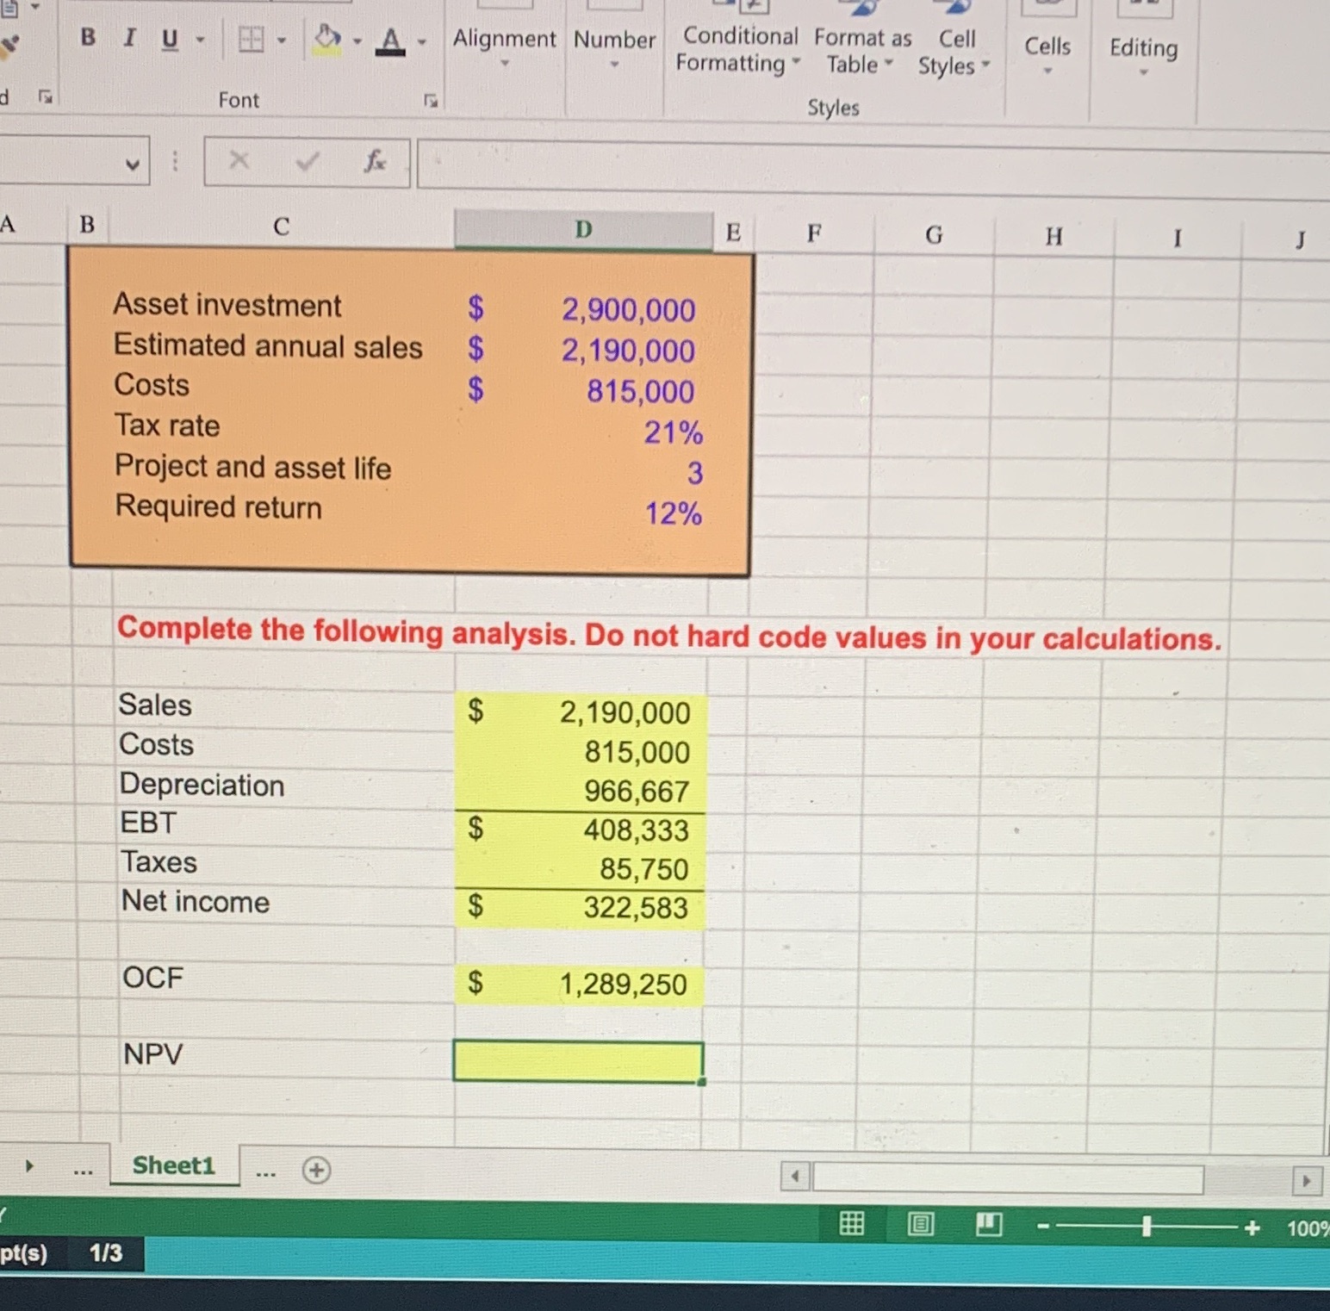Toggle Bold formatting
This screenshot has height=1311, width=1330.
(x=87, y=36)
